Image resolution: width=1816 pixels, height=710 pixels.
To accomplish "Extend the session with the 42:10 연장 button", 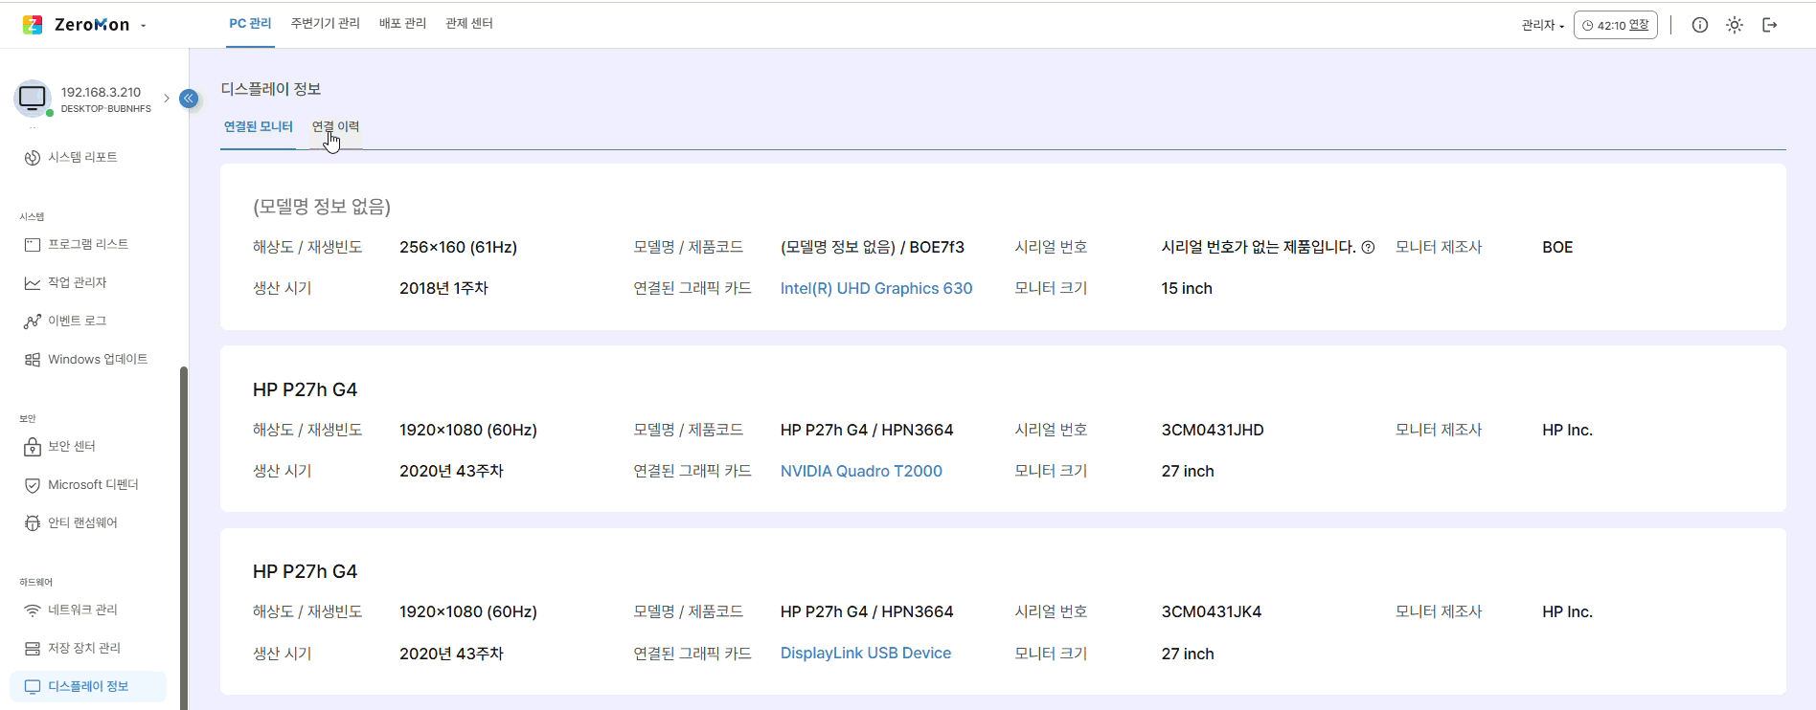I will coord(1616,25).
